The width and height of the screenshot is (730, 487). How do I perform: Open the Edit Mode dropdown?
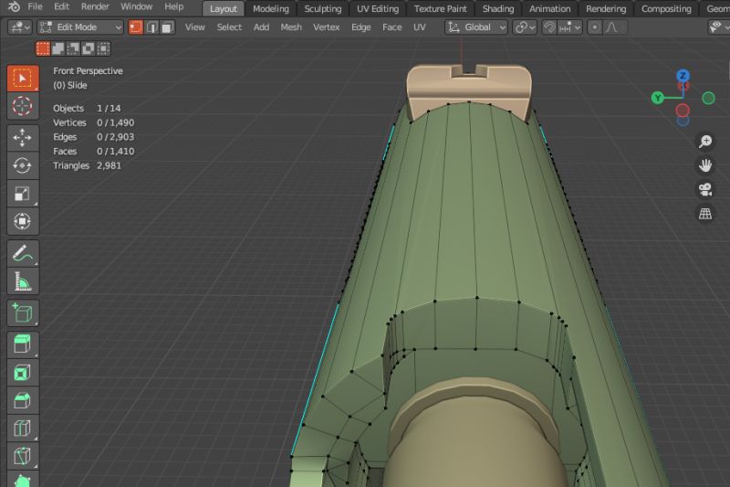(80, 27)
